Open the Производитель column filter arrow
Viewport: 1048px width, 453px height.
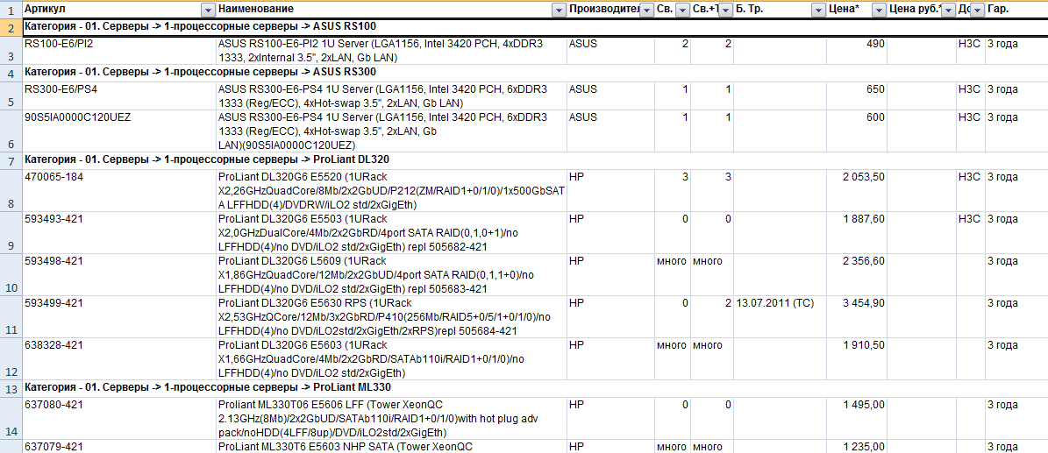tap(645, 10)
